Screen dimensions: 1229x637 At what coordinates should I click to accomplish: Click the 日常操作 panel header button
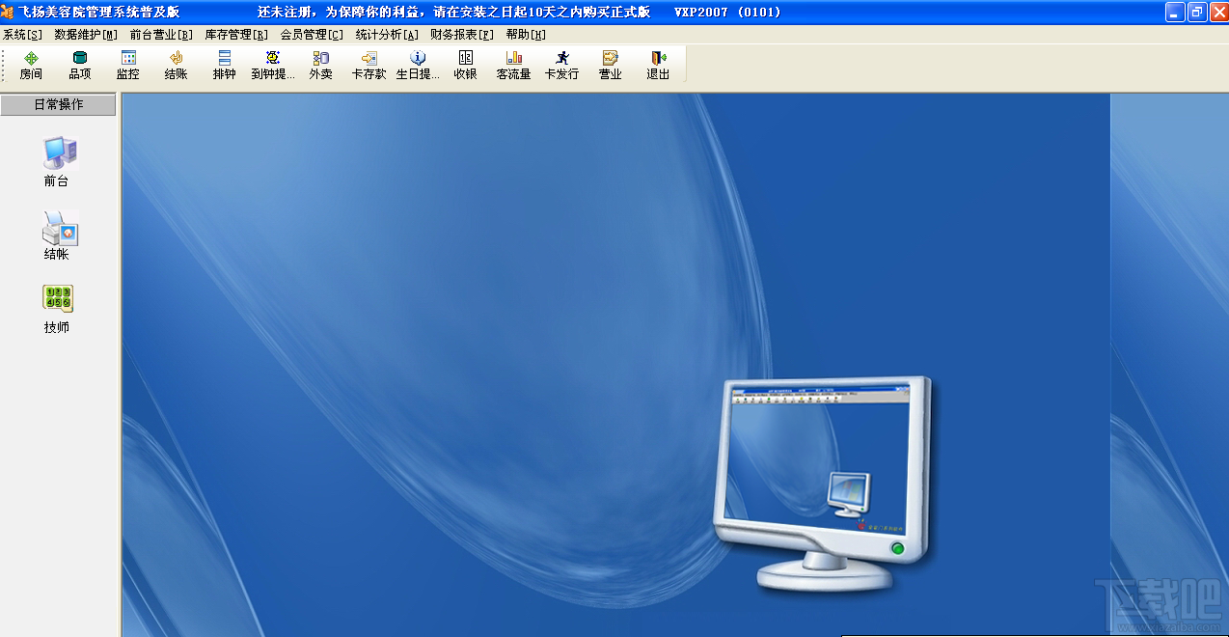pos(59,104)
